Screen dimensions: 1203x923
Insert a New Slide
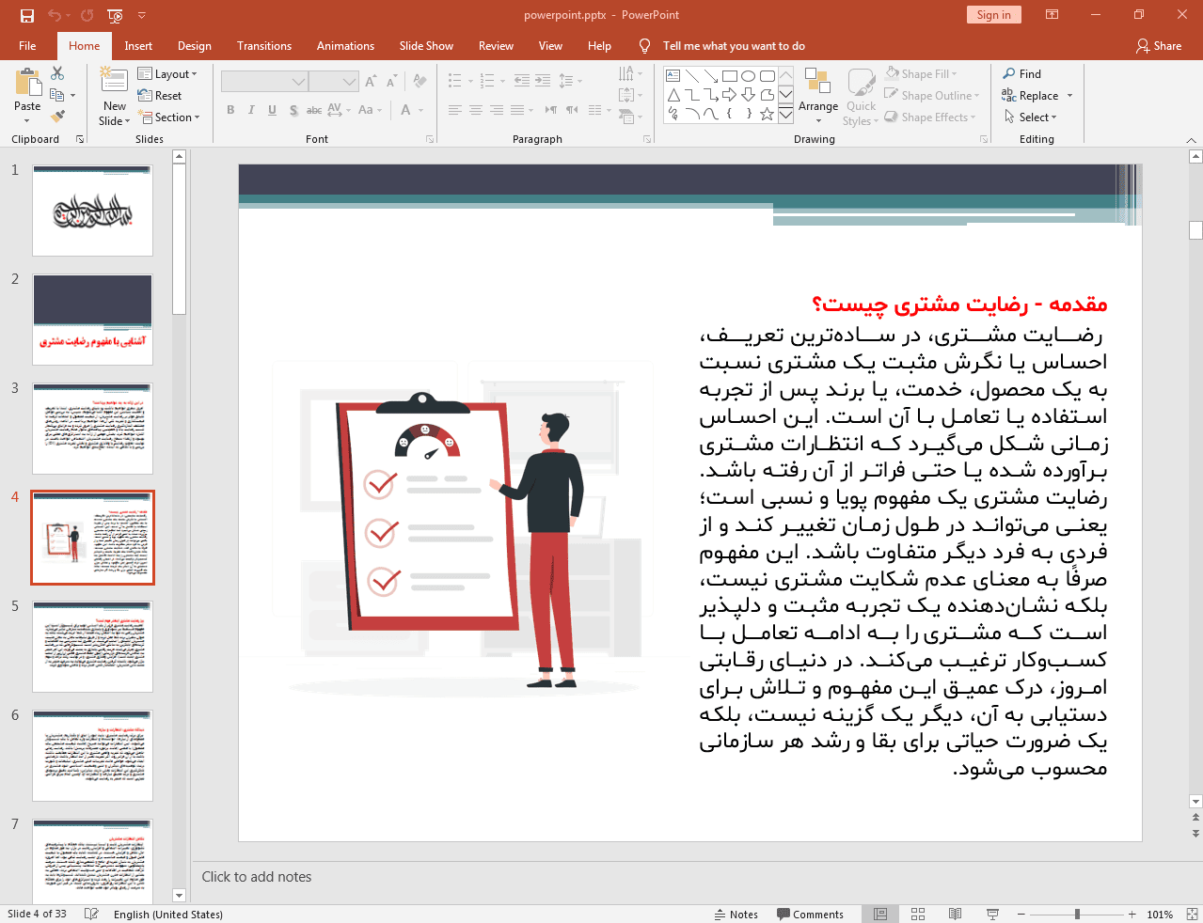click(114, 86)
